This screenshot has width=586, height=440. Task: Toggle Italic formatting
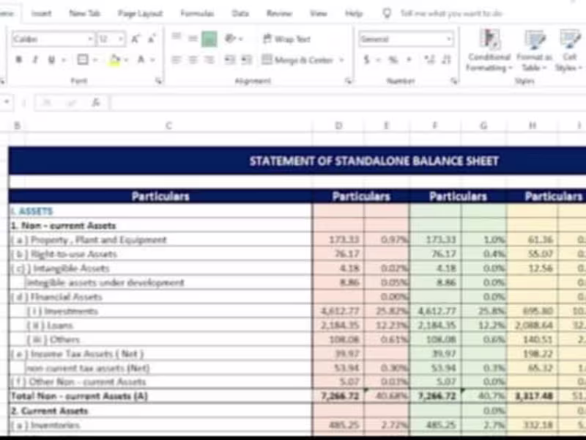click(x=35, y=60)
